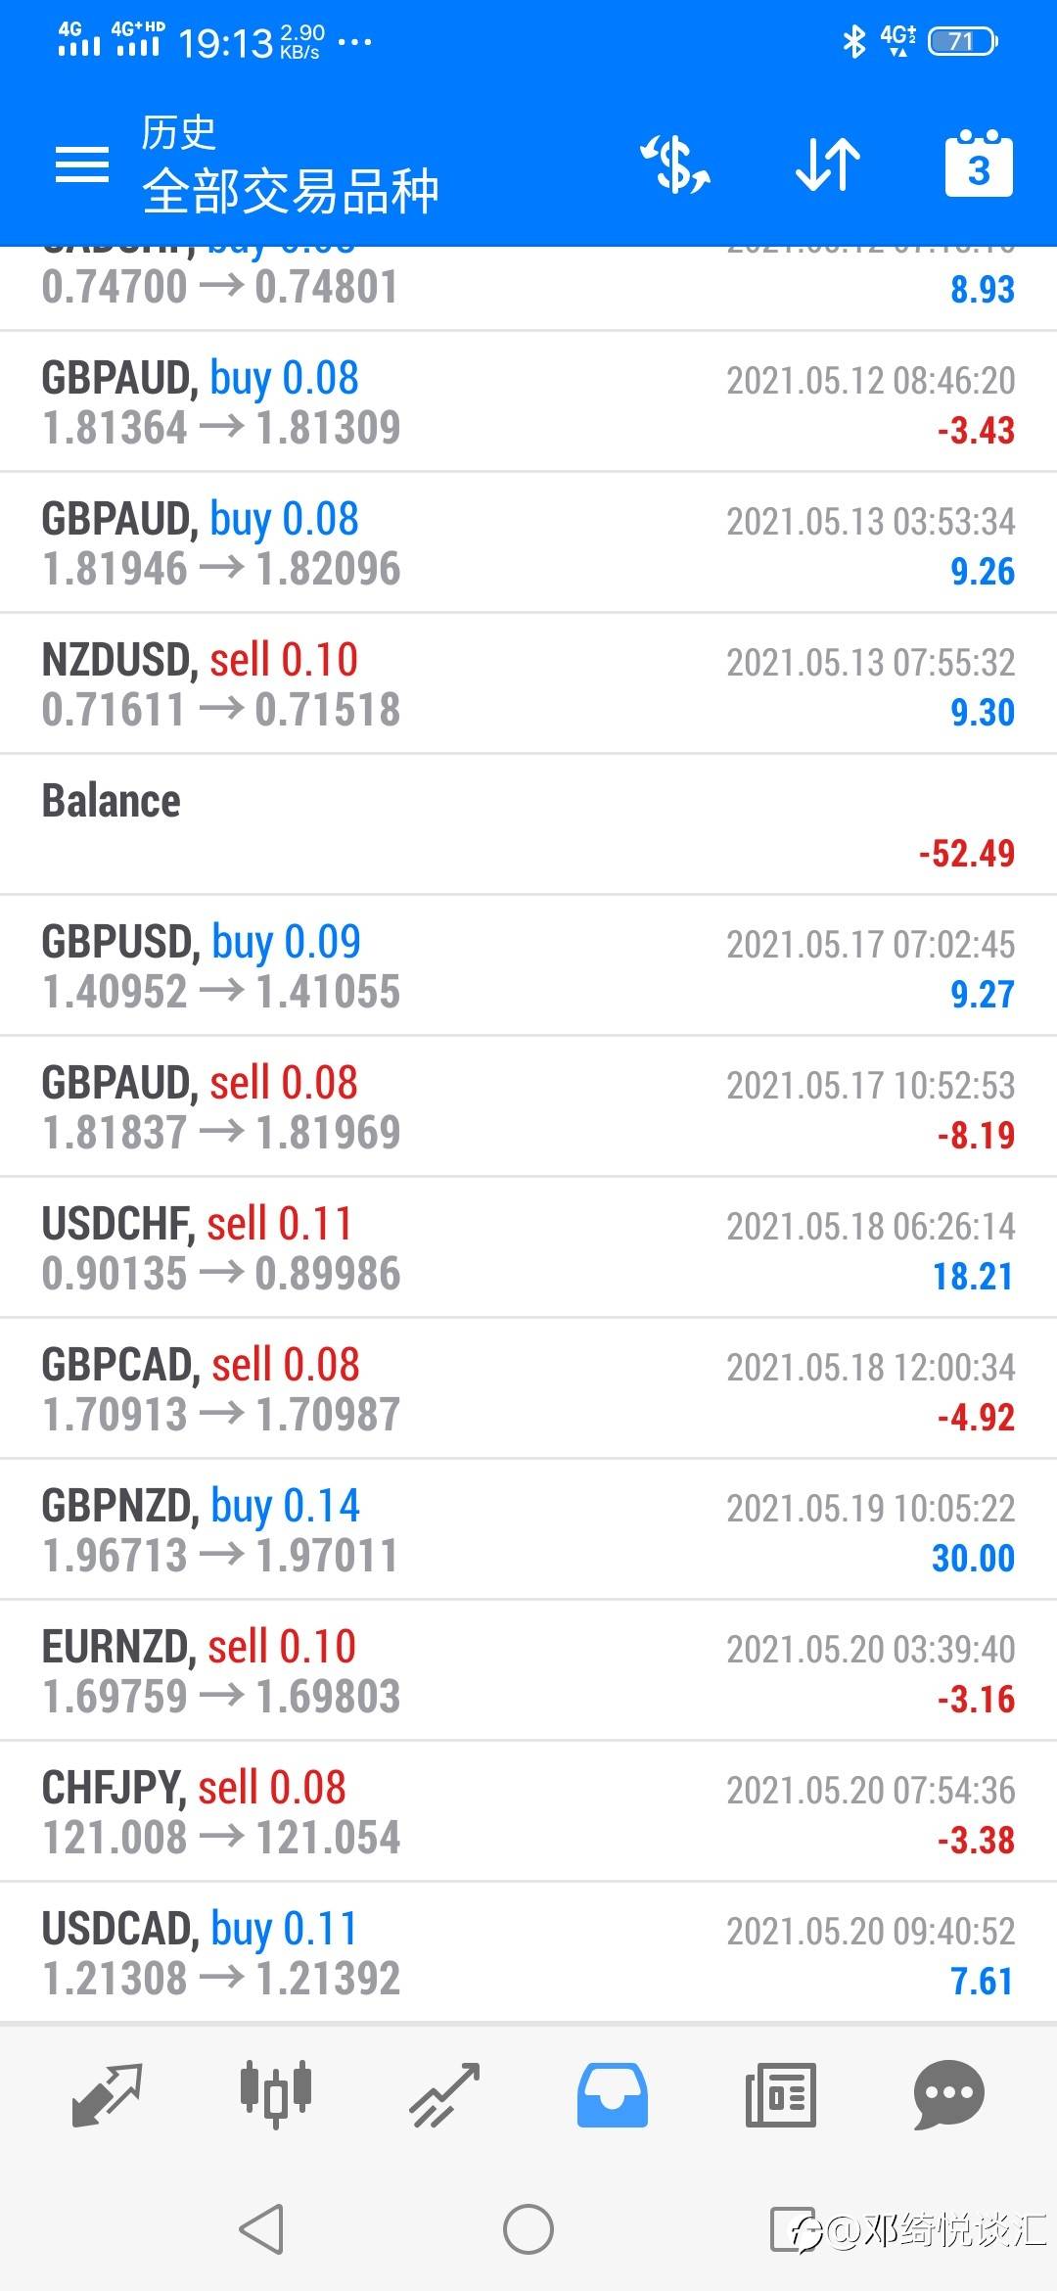
Task: Open the Trade tab with trend arrows
Action: (444, 2095)
